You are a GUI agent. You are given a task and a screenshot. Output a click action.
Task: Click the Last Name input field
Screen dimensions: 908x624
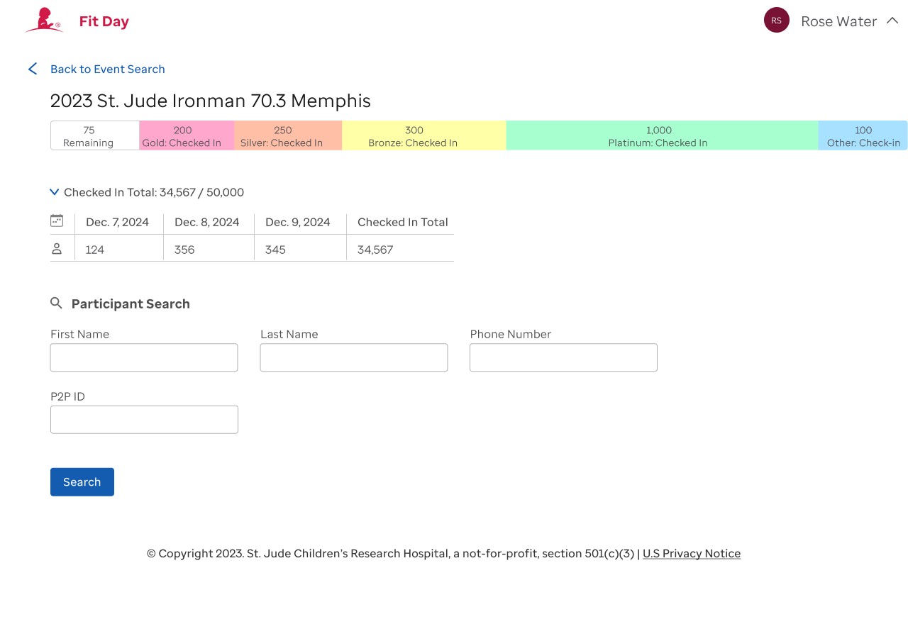[x=353, y=357]
